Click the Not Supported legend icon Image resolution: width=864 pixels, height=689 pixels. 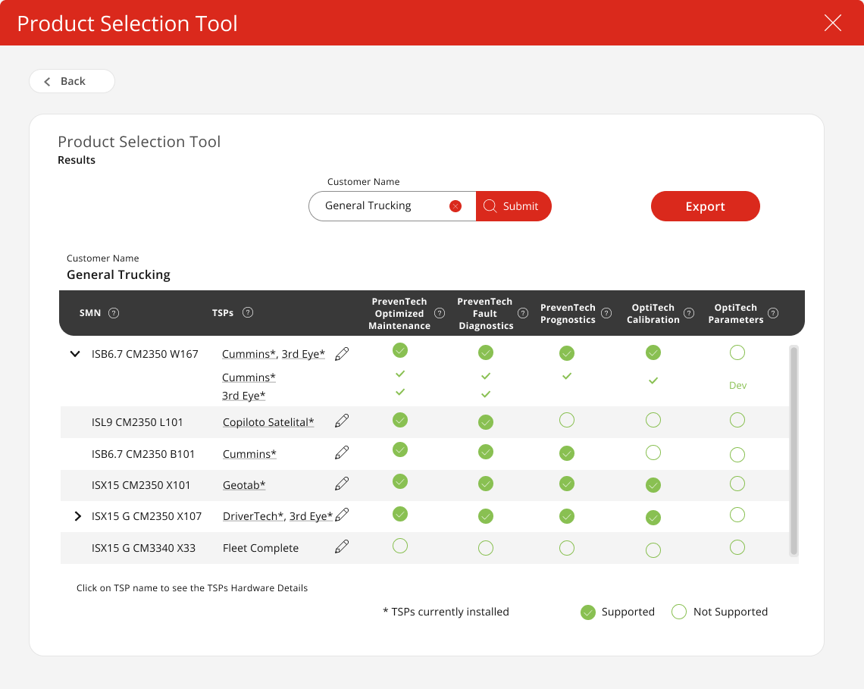coord(679,612)
